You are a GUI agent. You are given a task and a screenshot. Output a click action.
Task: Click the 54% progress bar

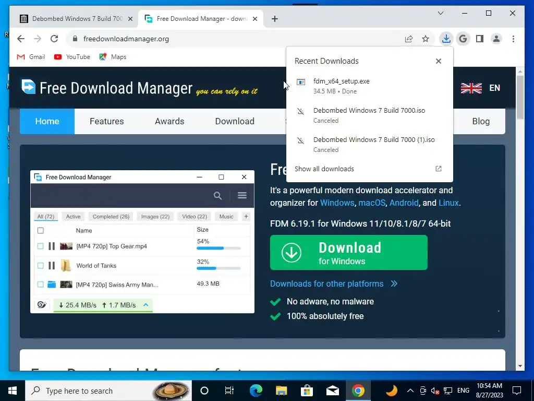(219, 248)
